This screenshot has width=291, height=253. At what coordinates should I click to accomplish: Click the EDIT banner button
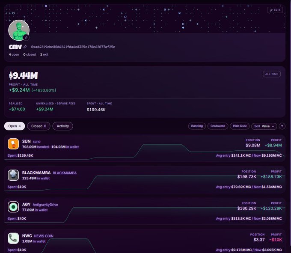(x=275, y=10)
